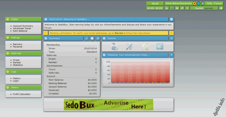226x117 pixels.
Task: Open the Profit Calculator
Action: (x=22, y=94)
